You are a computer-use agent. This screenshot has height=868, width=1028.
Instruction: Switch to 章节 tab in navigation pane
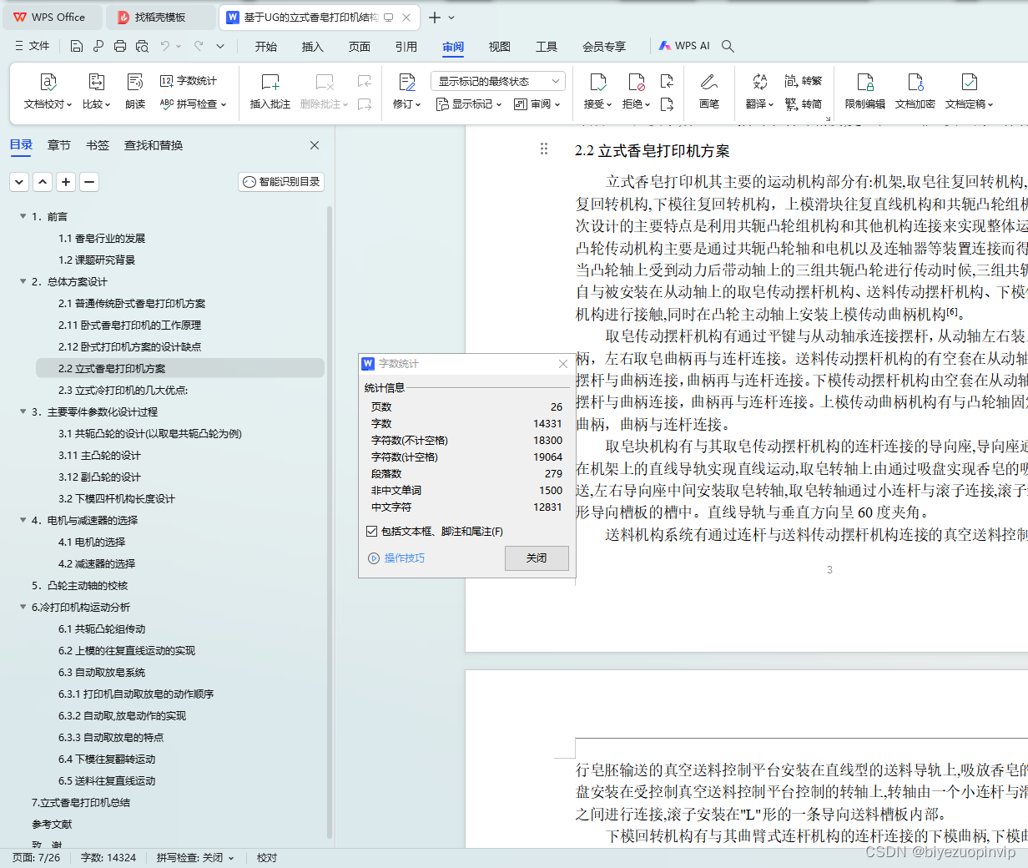coord(59,145)
